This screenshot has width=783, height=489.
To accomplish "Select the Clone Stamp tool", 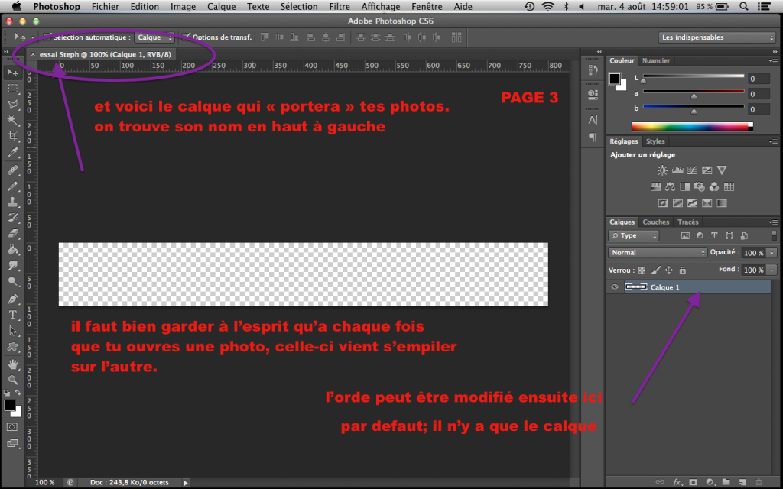I will pos(13,202).
